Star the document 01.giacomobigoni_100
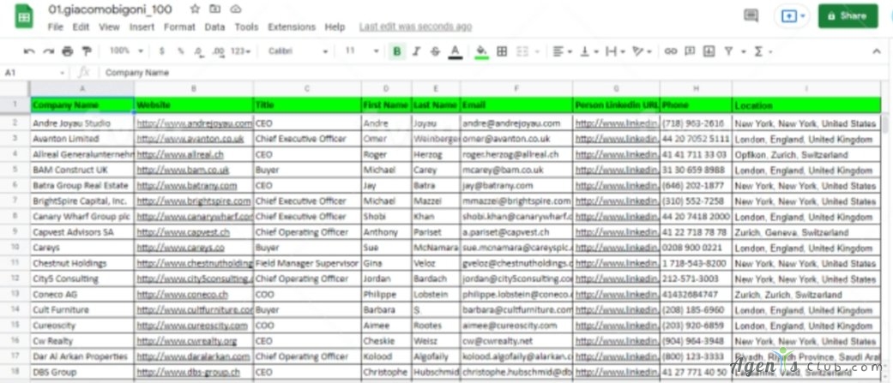893x383 pixels. point(196,9)
